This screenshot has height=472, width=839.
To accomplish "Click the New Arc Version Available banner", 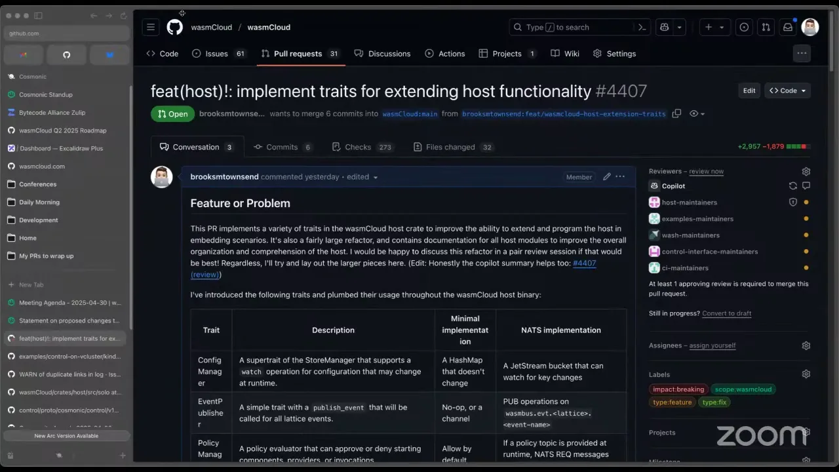I will 66,436.
